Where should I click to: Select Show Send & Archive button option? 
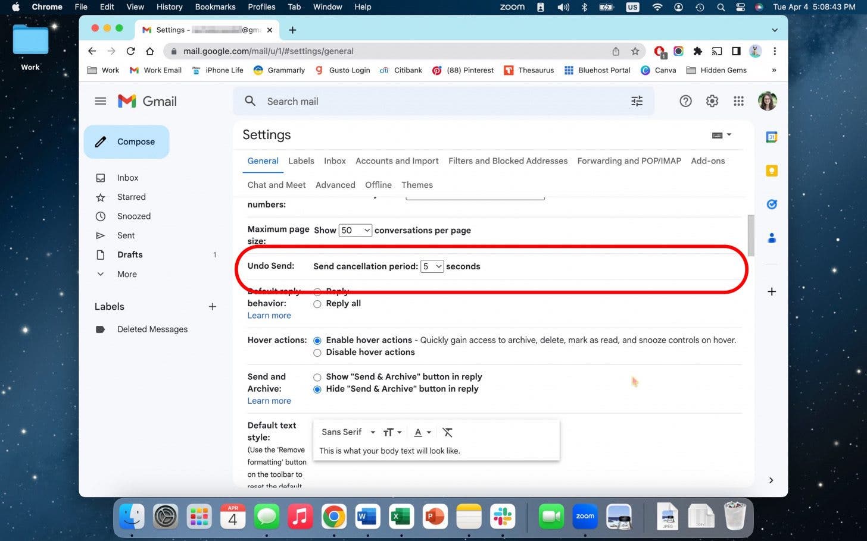(x=317, y=378)
